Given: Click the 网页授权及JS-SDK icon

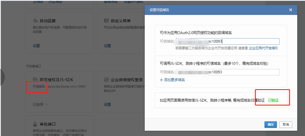Looking at the screenshot, I should pyautogui.click(x=35, y=79).
